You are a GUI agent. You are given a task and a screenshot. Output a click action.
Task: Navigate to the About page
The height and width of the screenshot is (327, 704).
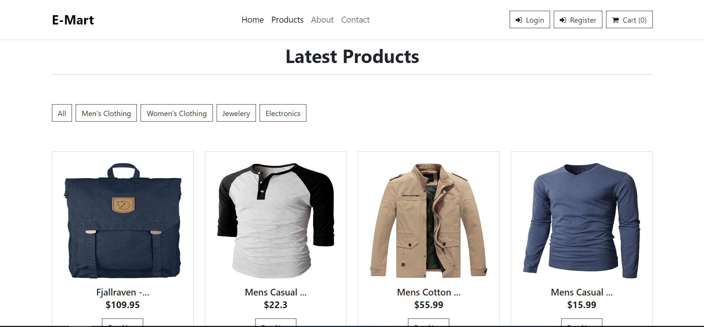coord(322,20)
